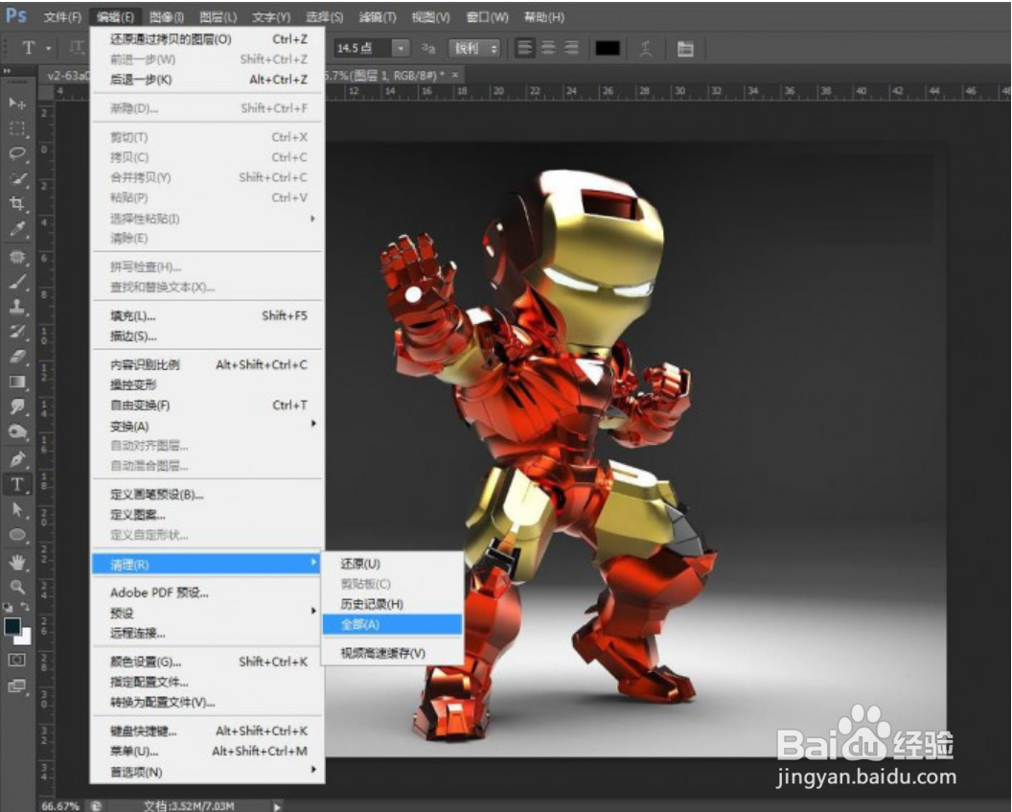1012x812 pixels.
Task: Select the Brush tool
Action: pyautogui.click(x=17, y=282)
